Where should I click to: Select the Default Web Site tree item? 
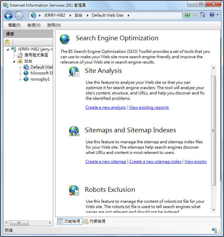(42, 67)
